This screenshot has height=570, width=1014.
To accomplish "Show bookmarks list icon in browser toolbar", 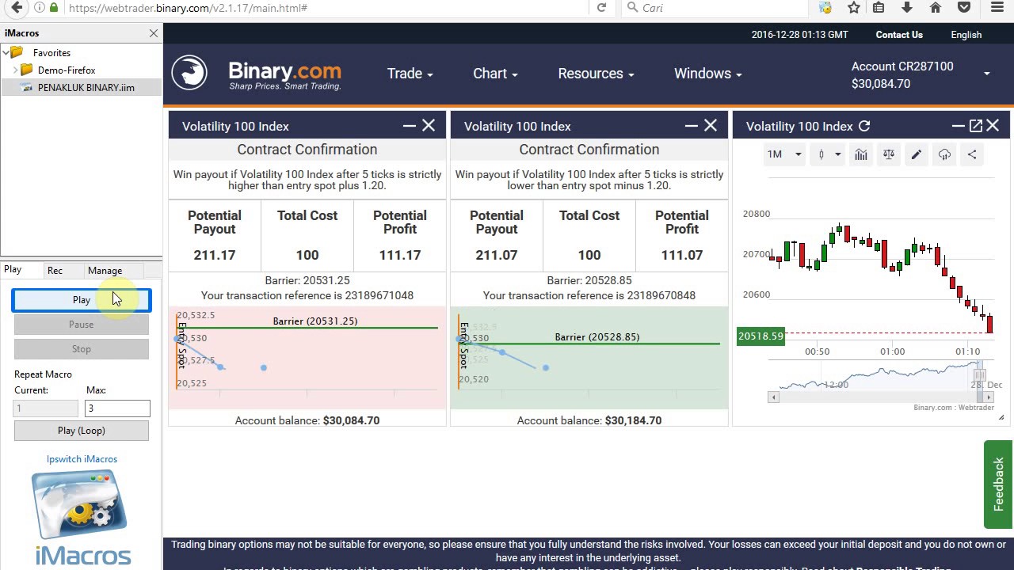I will click(879, 8).
